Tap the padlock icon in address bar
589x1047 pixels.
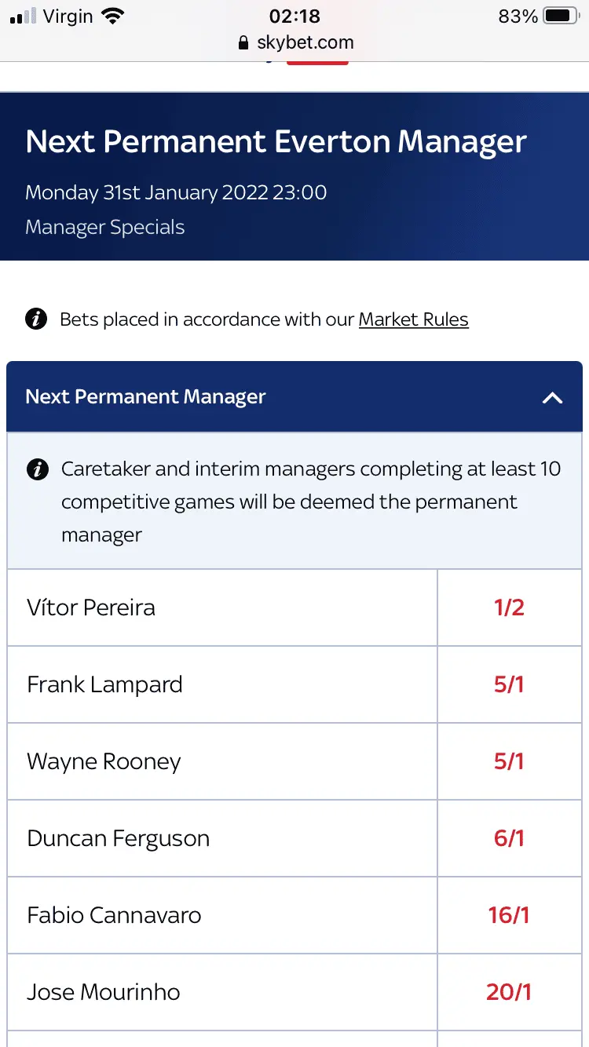(x=243, y=43)
